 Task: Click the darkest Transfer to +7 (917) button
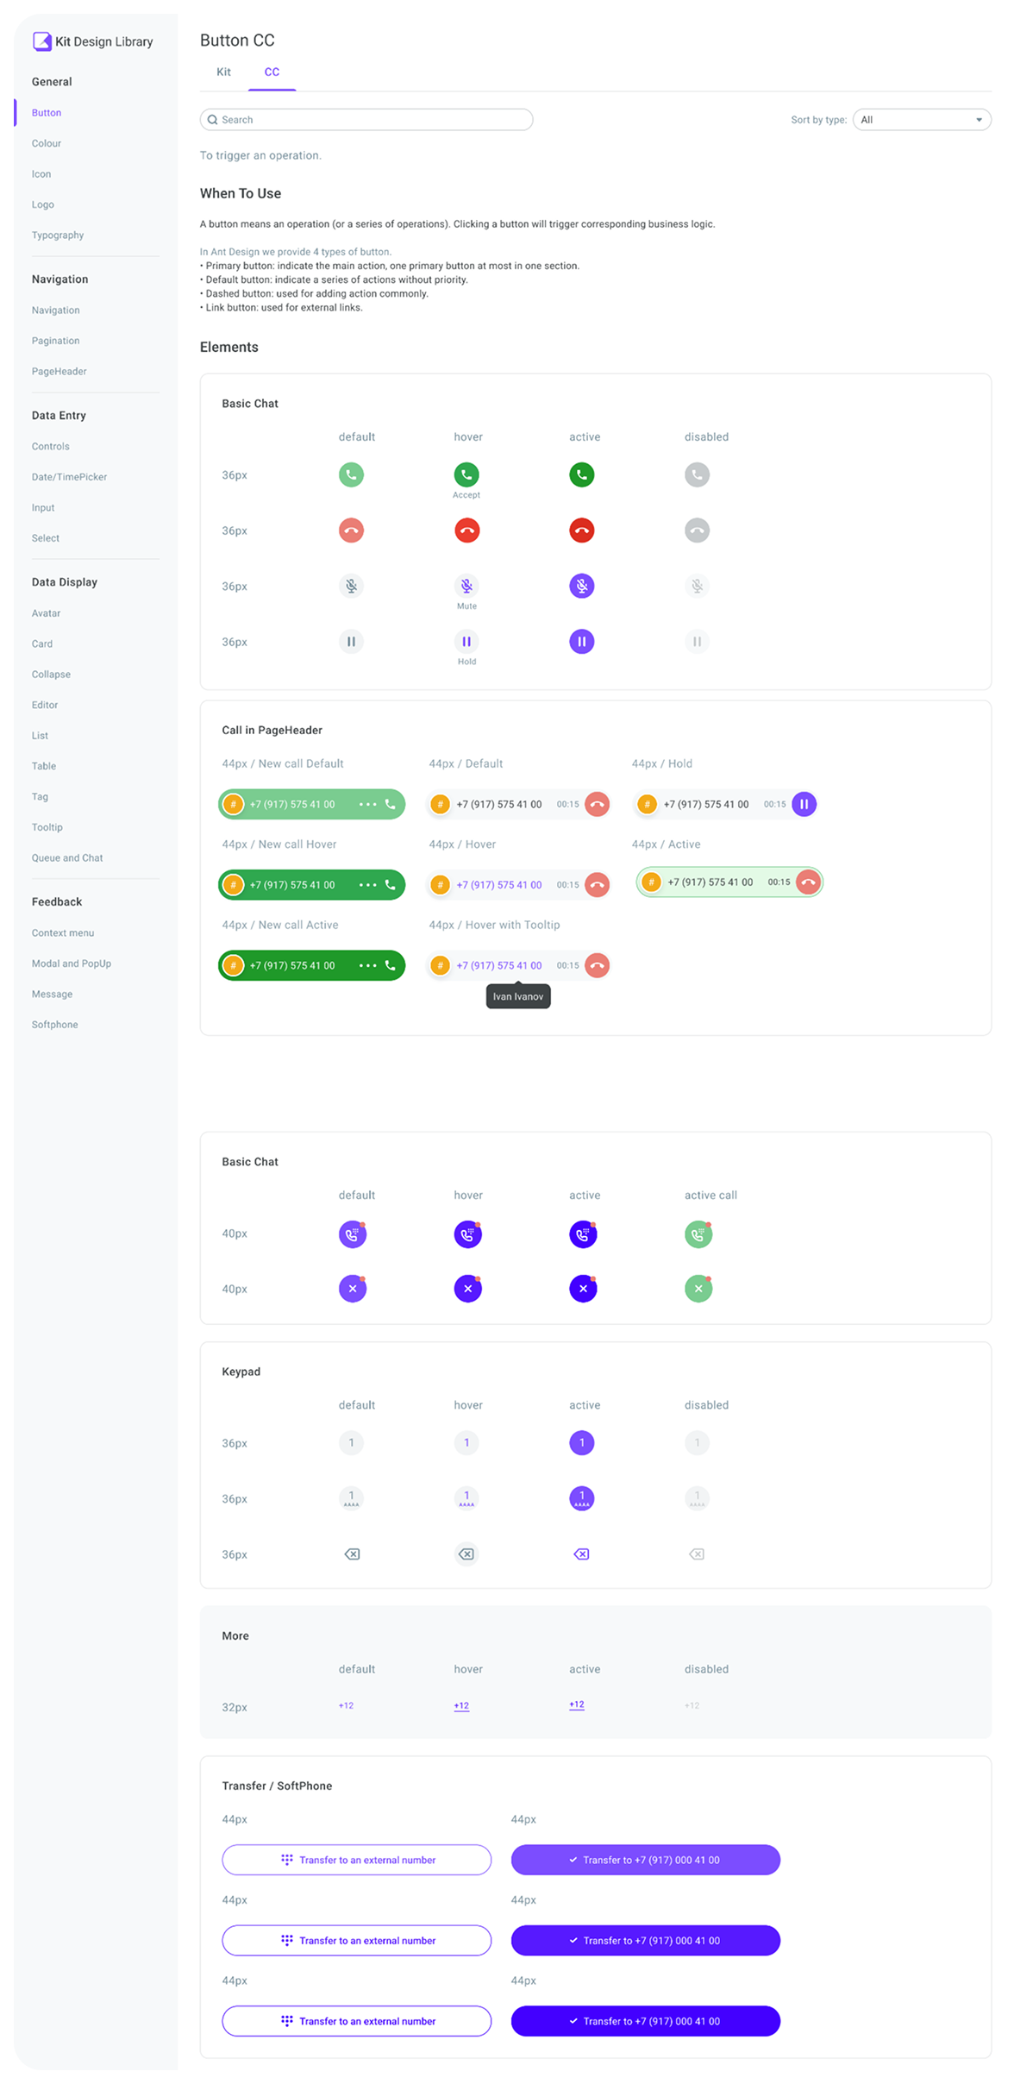[x=646, y=2021]
